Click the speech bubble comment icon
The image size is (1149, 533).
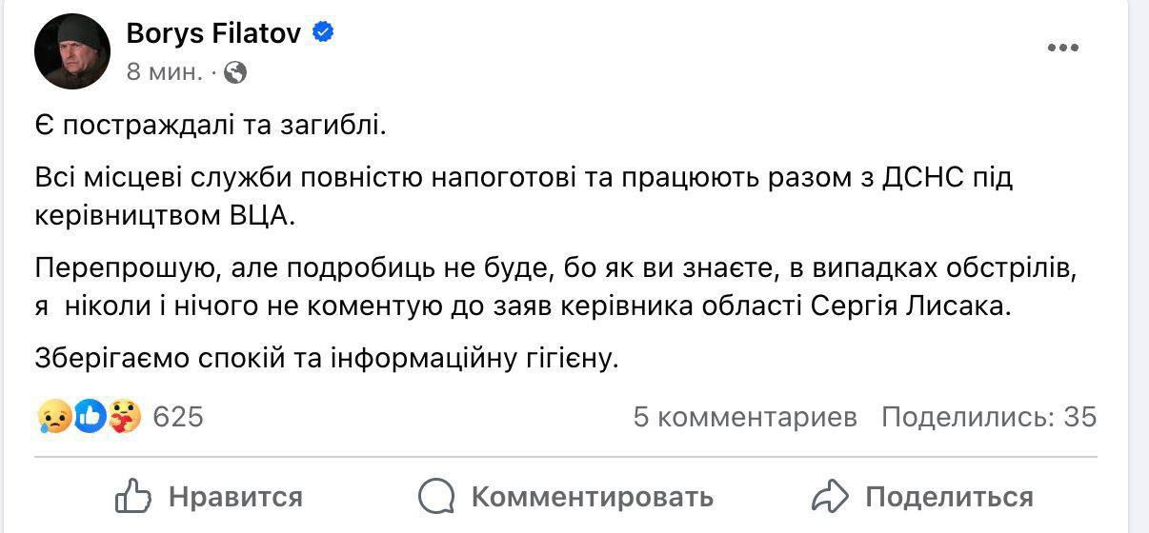coord(436,496)
